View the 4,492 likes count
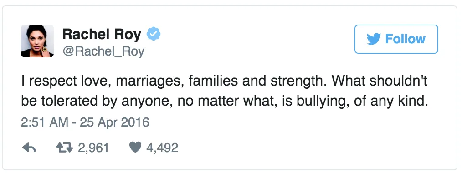Image resolution: width=462 pixels, height=173 pixels. click(x=162, y=148)
